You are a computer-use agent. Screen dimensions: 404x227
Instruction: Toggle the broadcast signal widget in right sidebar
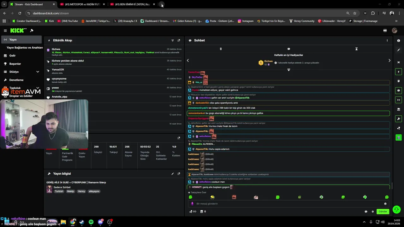[398, 100]
